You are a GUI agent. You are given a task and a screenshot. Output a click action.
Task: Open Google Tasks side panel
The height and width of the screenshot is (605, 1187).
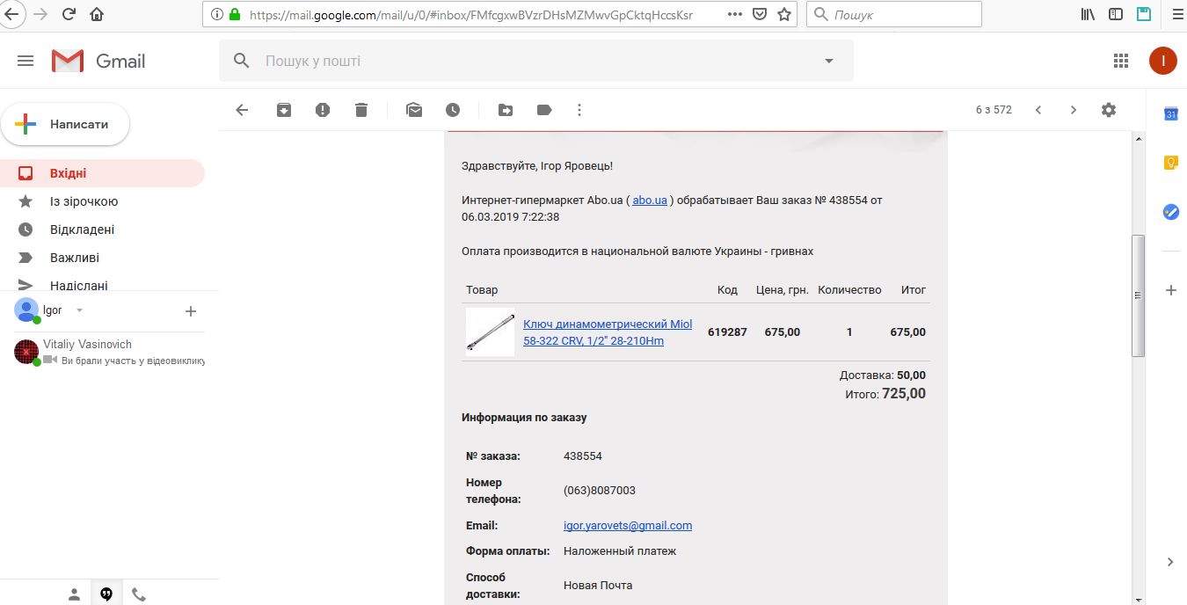[1171, 211]
